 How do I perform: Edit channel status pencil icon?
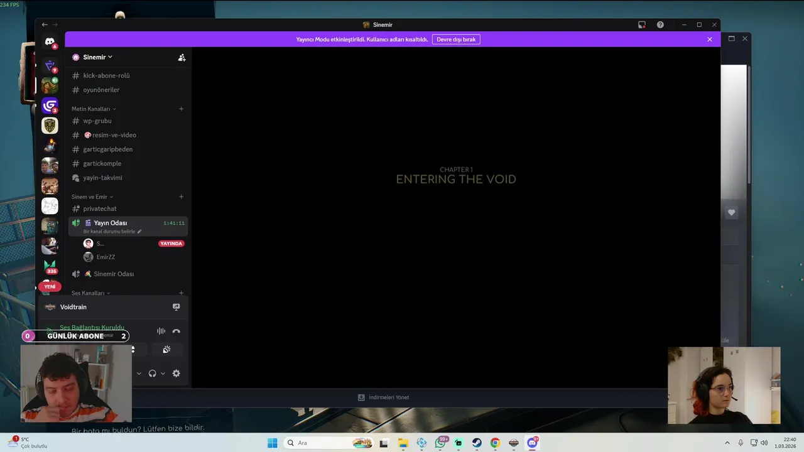click(139, 232)
